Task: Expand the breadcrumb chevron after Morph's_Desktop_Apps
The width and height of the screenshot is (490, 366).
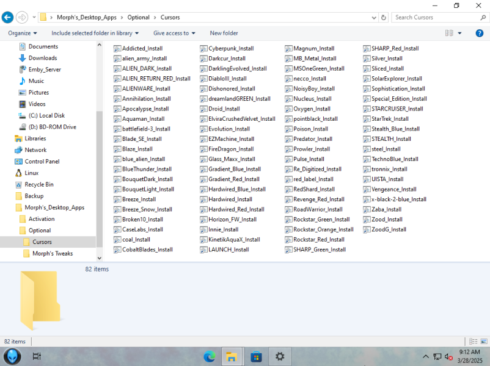Action: (122, 18)
